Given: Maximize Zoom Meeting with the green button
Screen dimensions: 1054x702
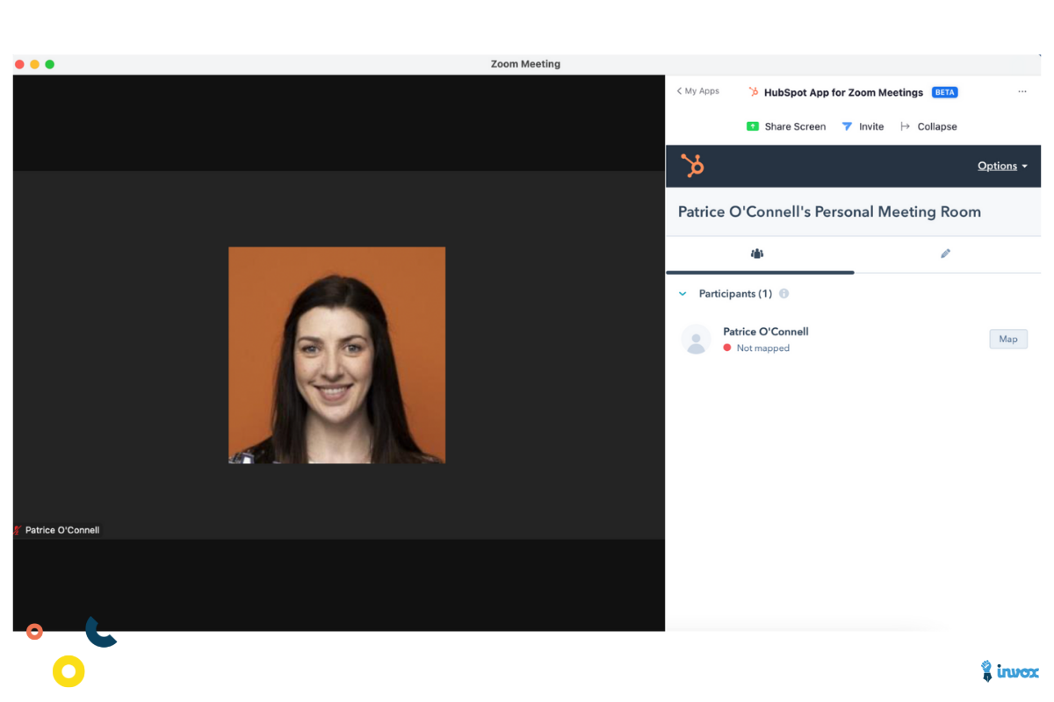Looking at the screenshot, I should 50,64.
